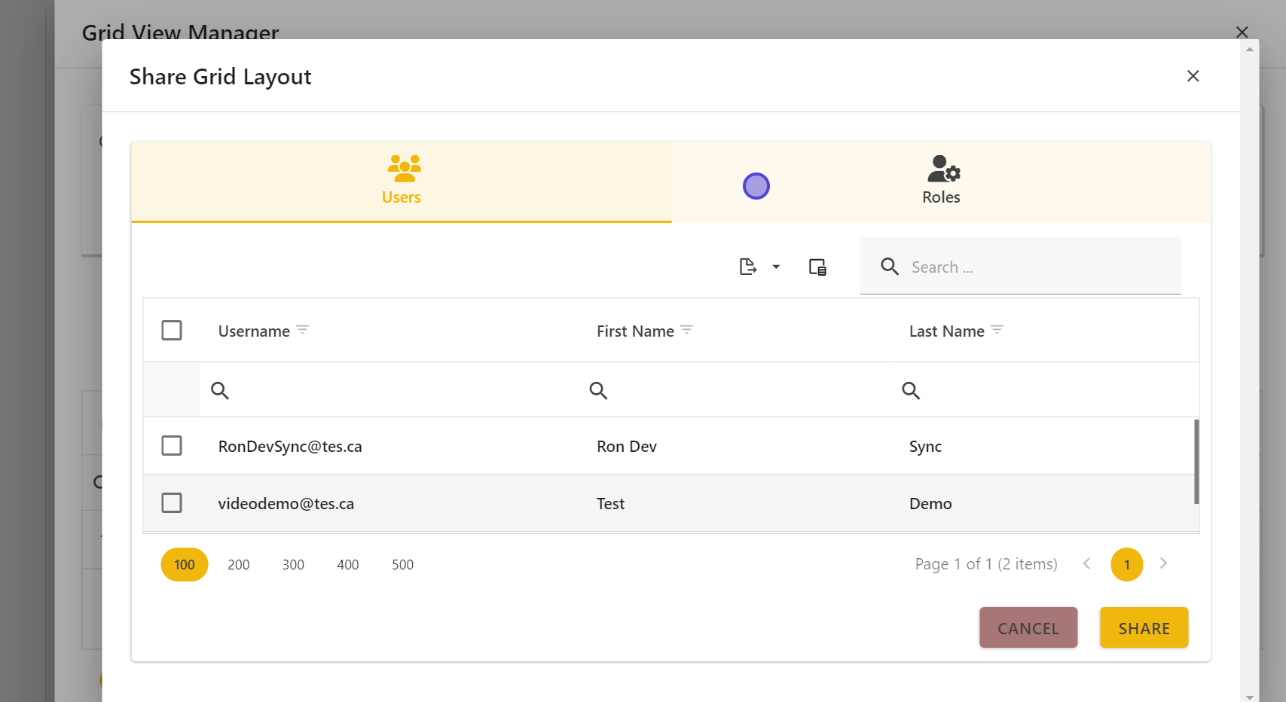Click the Username search magnifier icon
This screenshot has width=1286, height=702.
tap(220, 390)
